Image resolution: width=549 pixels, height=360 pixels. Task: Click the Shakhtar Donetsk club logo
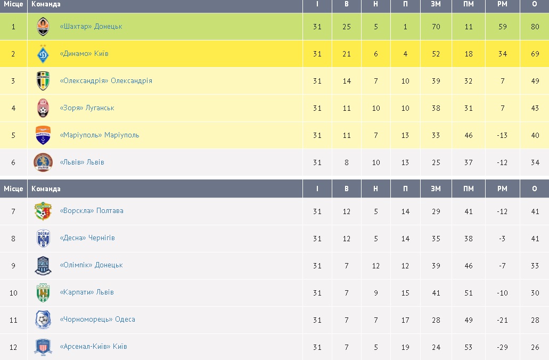coord(43,27)
